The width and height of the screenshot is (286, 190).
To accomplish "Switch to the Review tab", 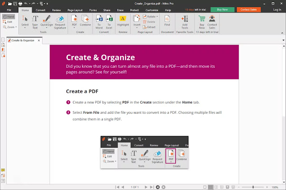I will click(x=56, y=10).
